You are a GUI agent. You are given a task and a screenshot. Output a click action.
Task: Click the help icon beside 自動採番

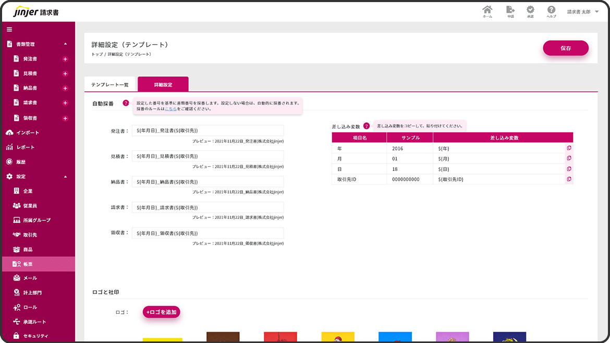[x=126, y=103]
